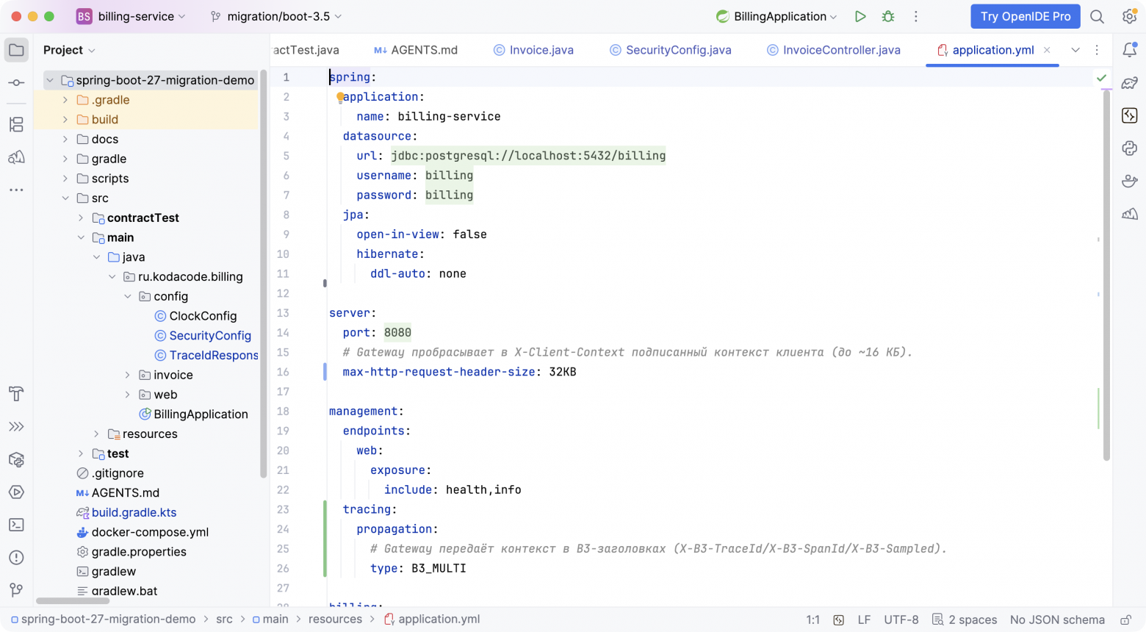Select gradle.properties in the tree

tap(131, 552)
